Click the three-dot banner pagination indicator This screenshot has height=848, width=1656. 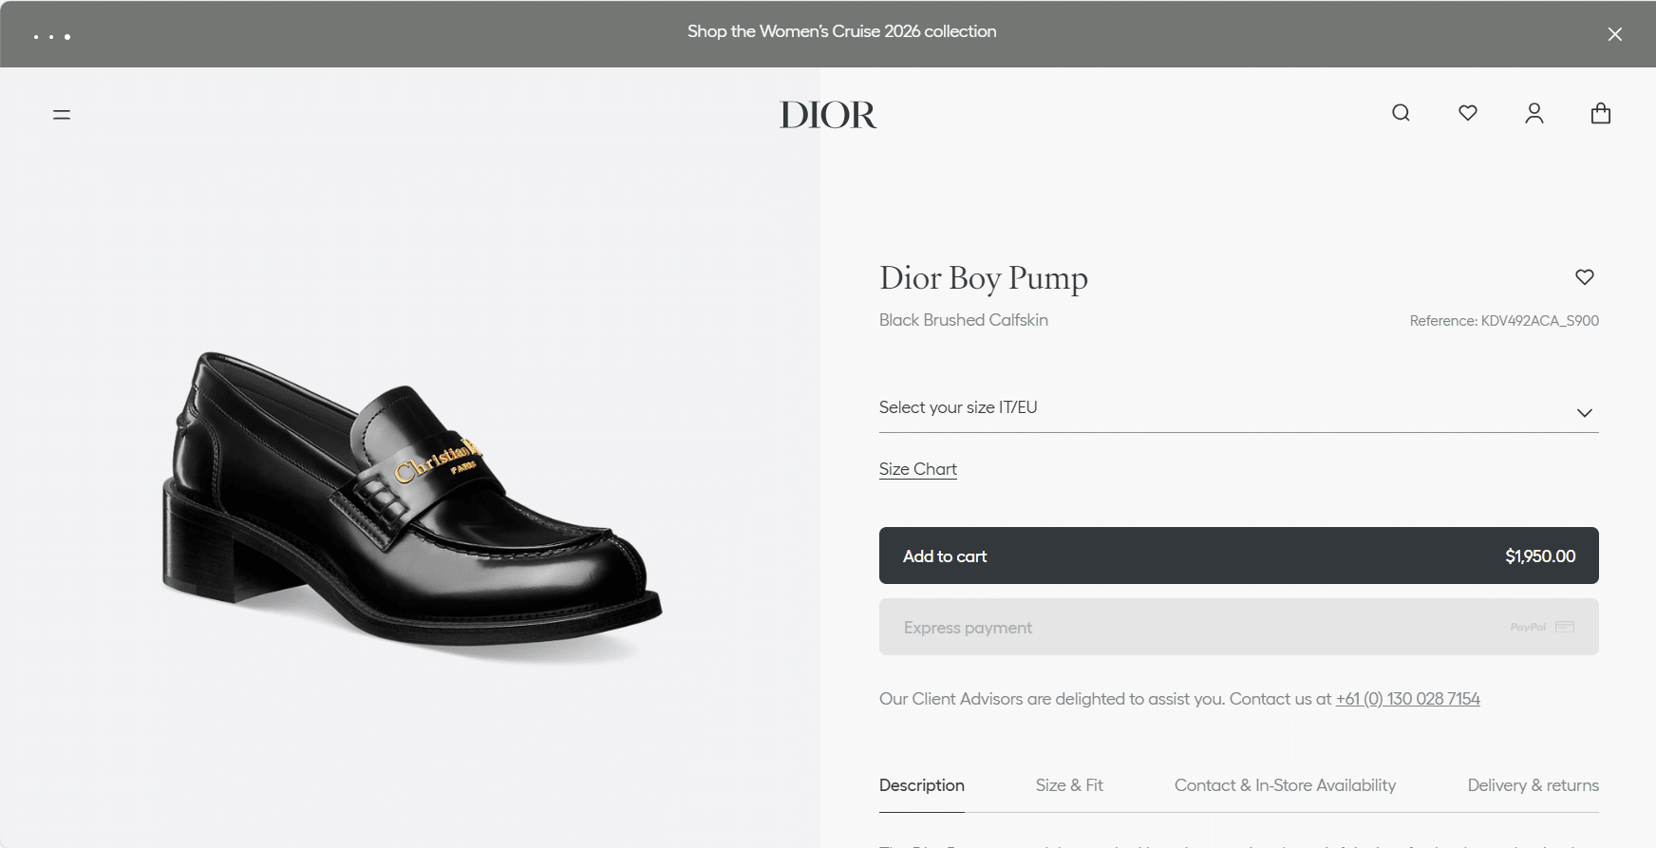click(52, 37)
